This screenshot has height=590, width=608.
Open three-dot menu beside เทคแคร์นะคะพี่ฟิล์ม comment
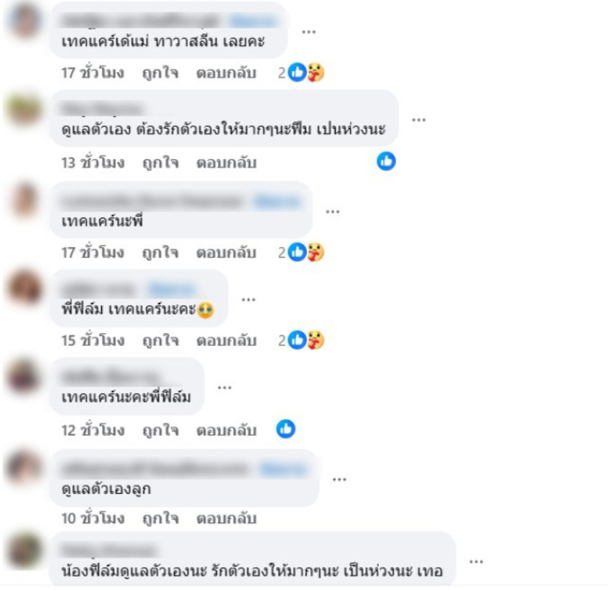[x=224, y=387]
